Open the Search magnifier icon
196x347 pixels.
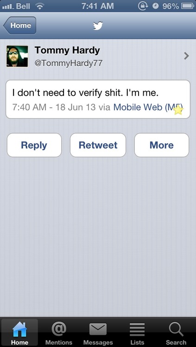coord(176,329)
